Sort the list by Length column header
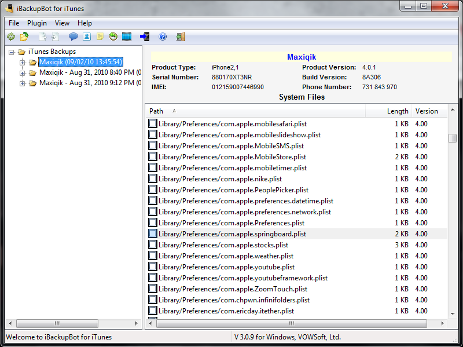The width and height of the screenshot is (463, 347). tap(388, 111)
